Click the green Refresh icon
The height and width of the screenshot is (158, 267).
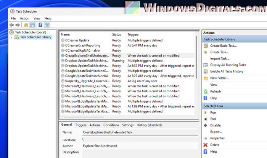206,92
